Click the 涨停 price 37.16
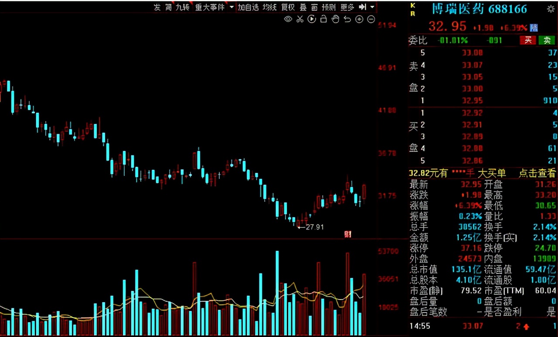 [472, 248]
